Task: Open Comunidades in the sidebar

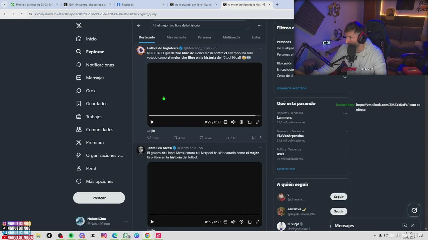Action: tap(95, 129)
